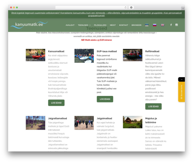Open the Jalgsimatkad heading
The height and width of the screenshot is (163, 193).
tap(104, 118)
